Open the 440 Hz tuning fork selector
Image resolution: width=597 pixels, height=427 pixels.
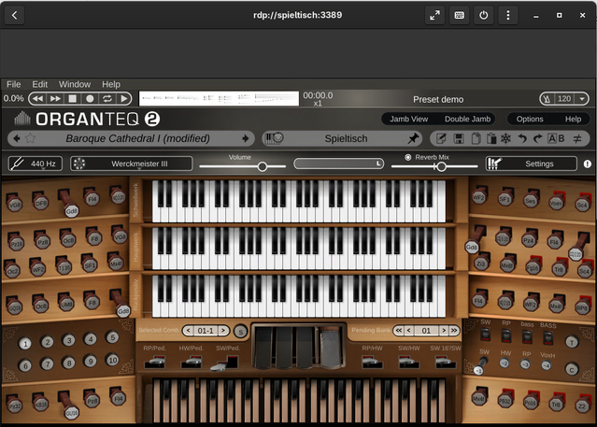click(x=35, y=164)
